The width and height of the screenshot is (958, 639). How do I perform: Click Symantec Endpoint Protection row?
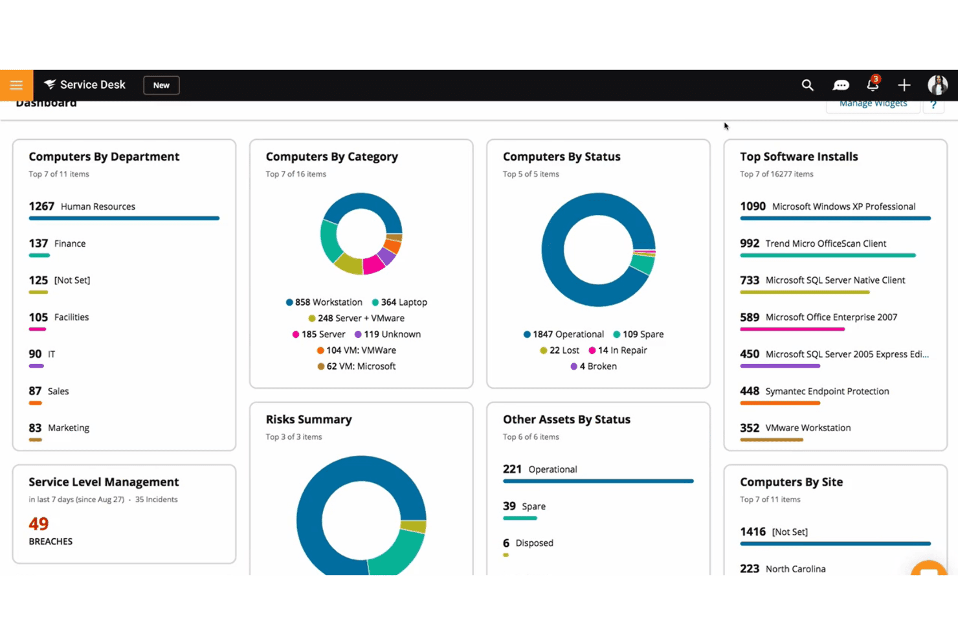(x=835, y=396)
